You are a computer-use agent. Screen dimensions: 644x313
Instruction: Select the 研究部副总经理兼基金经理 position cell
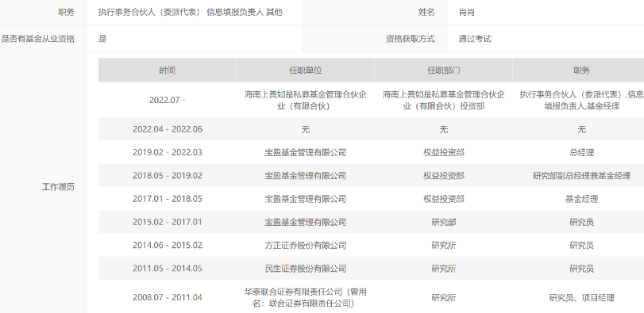581,176
